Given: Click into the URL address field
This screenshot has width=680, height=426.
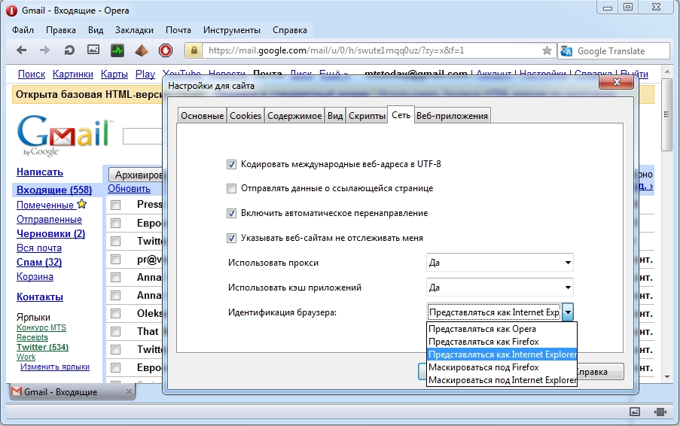Looking at the screenshot, I should pos(369,51).
